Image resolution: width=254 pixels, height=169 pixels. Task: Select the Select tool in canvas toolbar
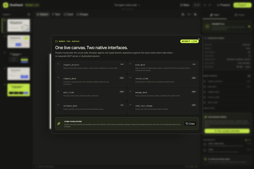point(43,14)
